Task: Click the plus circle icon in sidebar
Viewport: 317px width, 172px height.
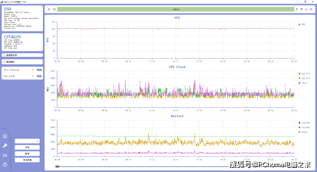Action: 5,136
